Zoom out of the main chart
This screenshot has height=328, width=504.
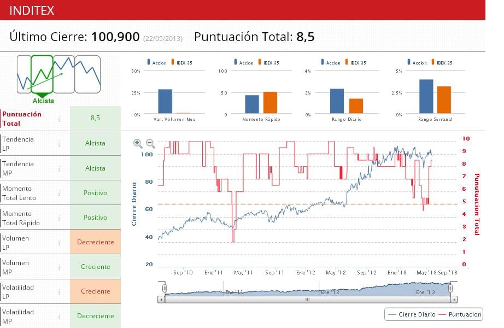(150, 143)
